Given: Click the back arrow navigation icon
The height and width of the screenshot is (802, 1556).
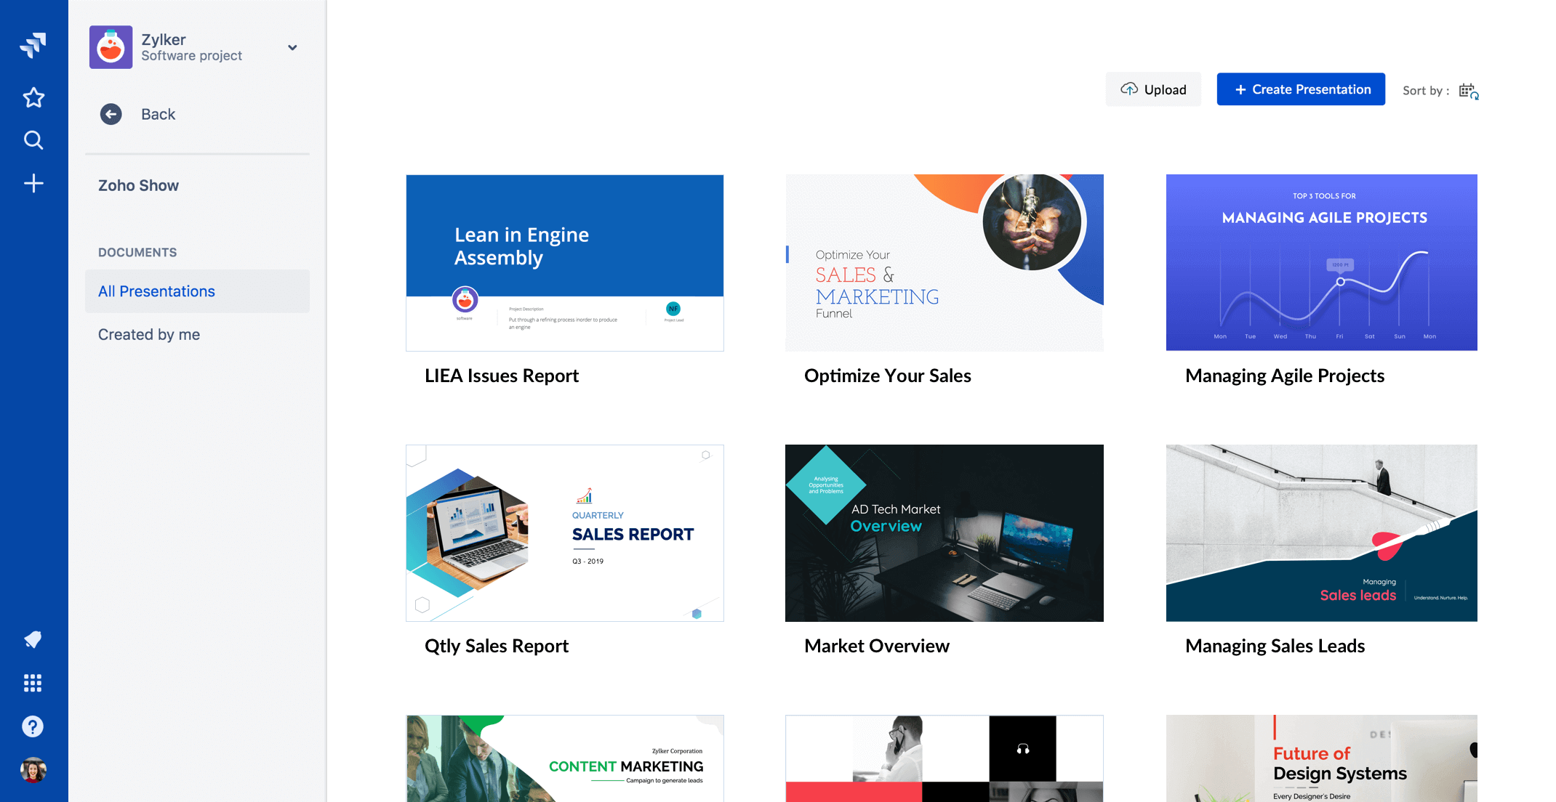Looking at the screenshot, I should 111,113.
